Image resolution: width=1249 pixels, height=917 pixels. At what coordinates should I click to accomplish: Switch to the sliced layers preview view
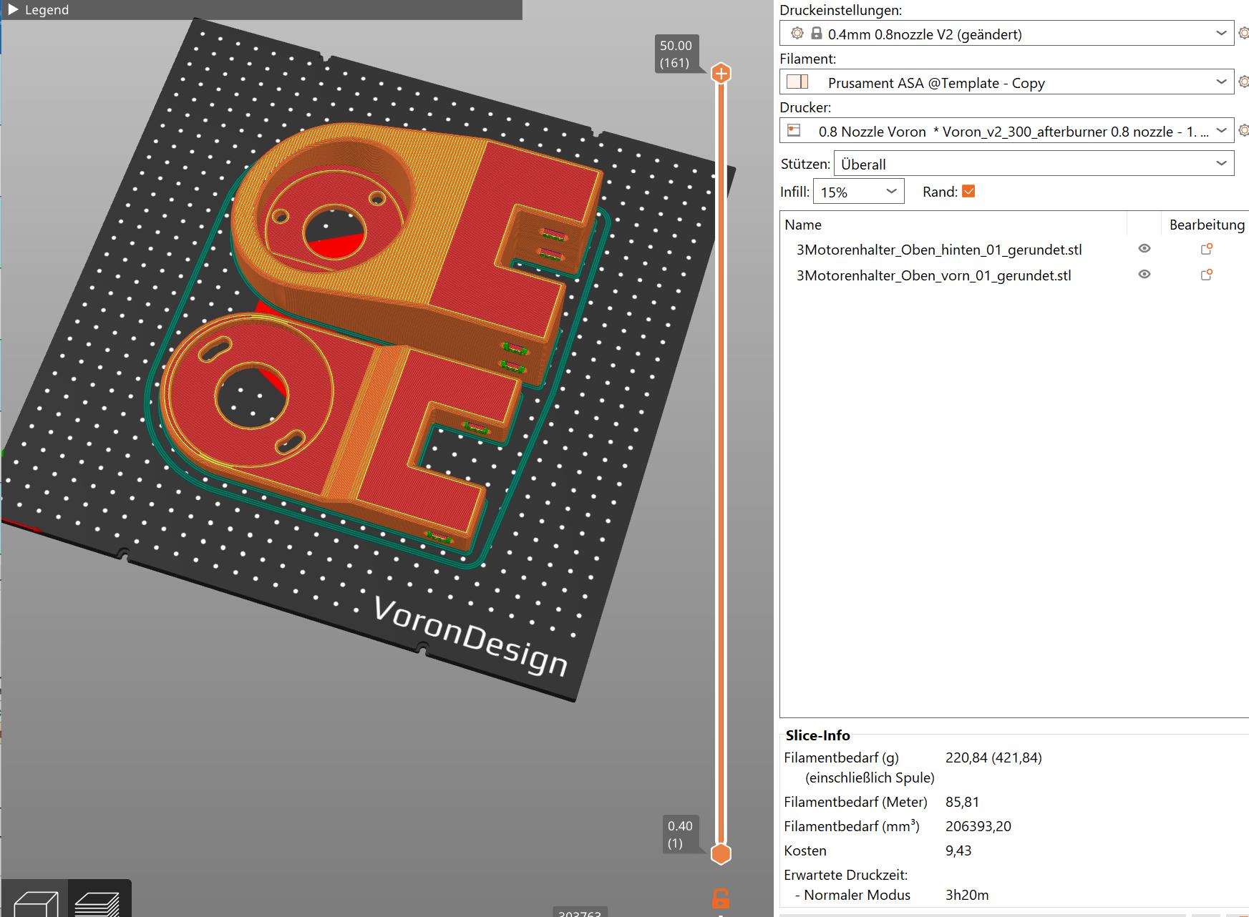tap(98, 902)
